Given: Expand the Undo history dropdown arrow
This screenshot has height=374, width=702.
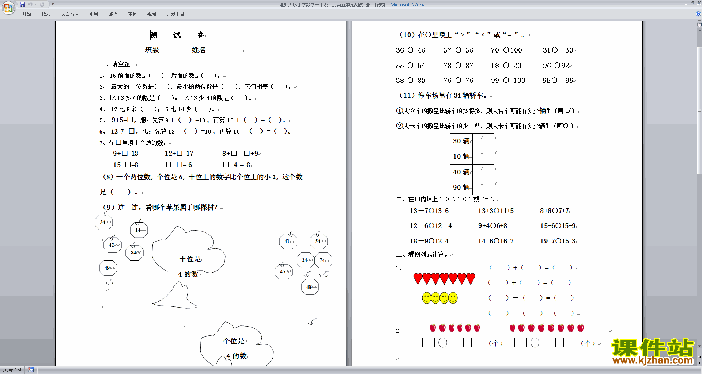Looking at the screenshot, I should click(x=36, y=4).
